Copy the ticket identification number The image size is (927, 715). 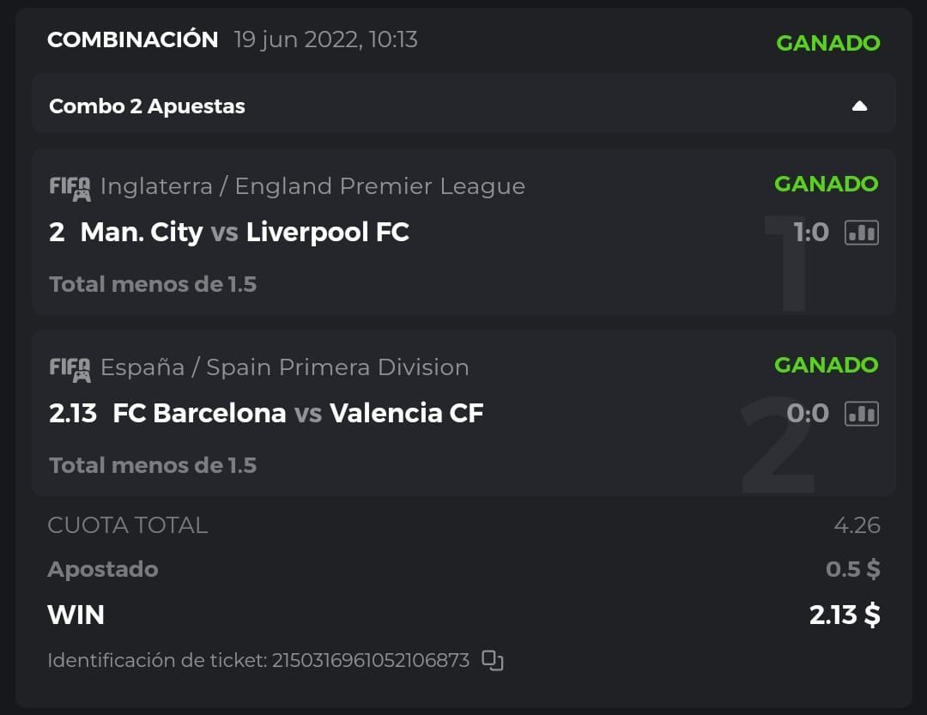(x=492, y=660)
